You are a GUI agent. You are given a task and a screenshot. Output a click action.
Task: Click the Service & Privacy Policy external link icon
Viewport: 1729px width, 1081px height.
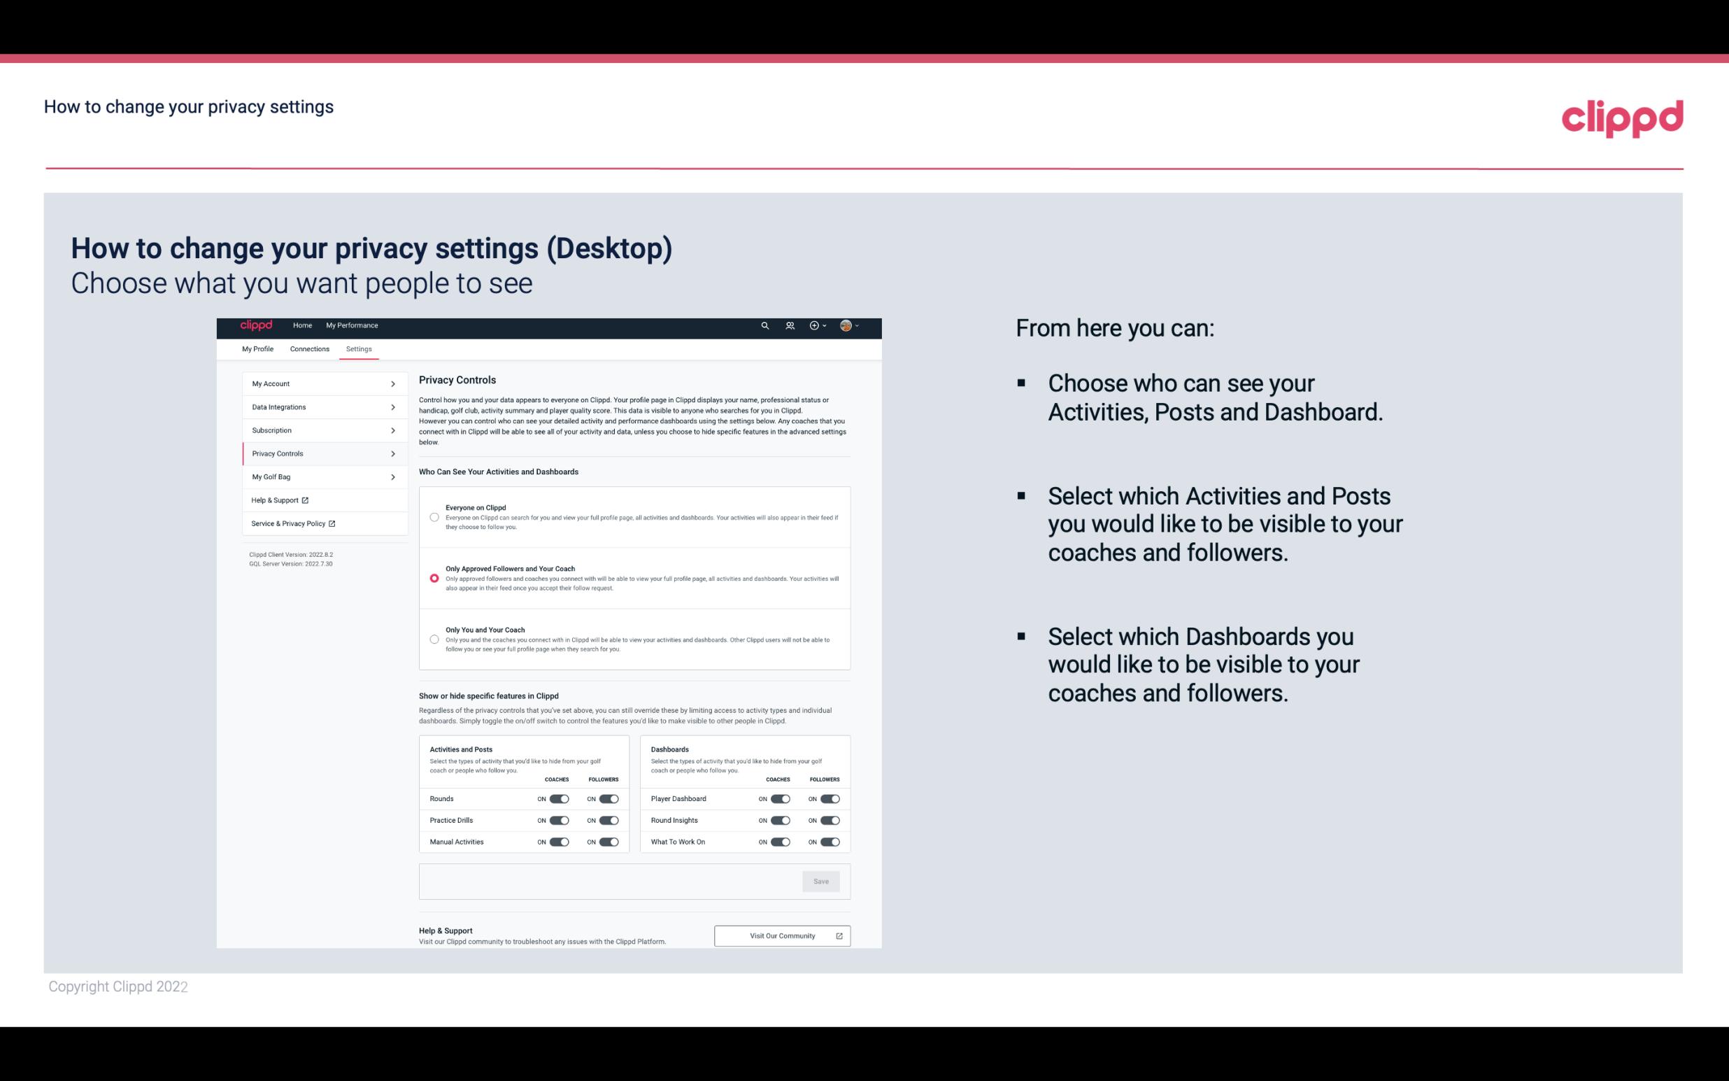coord(331,522)
